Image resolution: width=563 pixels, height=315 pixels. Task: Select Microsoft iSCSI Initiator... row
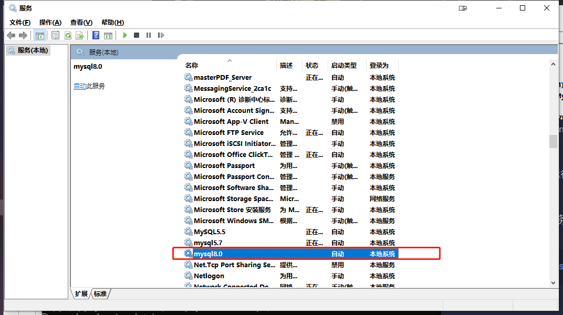pyautogui.click(x=291, y=143)
